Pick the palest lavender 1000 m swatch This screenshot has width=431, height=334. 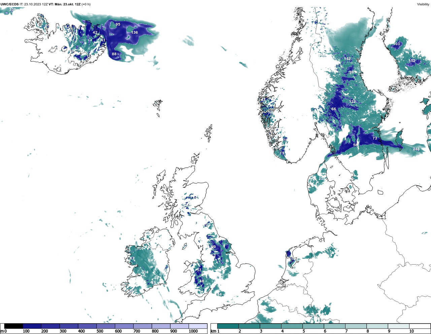pos(198,326)
